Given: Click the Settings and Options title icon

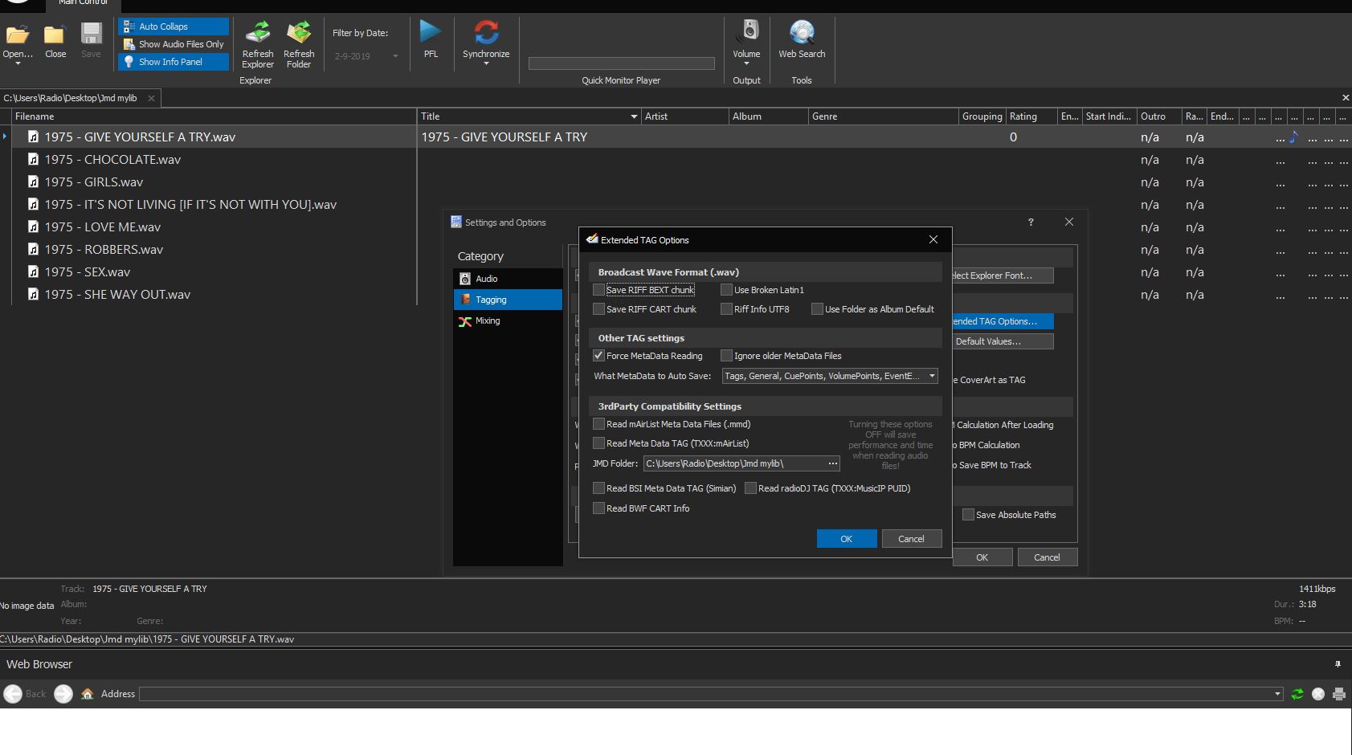Looking at the screenshot, I should pyautogui.click(x=456, y=222).
